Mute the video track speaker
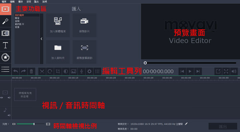Image resolution: width=240 pixels, height=132 pixels. (9, 98)
